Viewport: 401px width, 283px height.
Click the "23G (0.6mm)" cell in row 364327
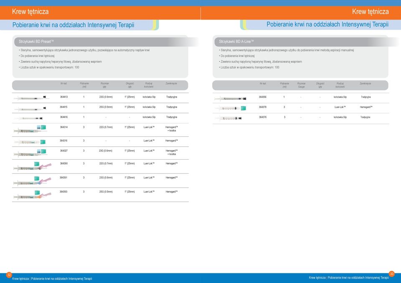(x=106, y=150)
